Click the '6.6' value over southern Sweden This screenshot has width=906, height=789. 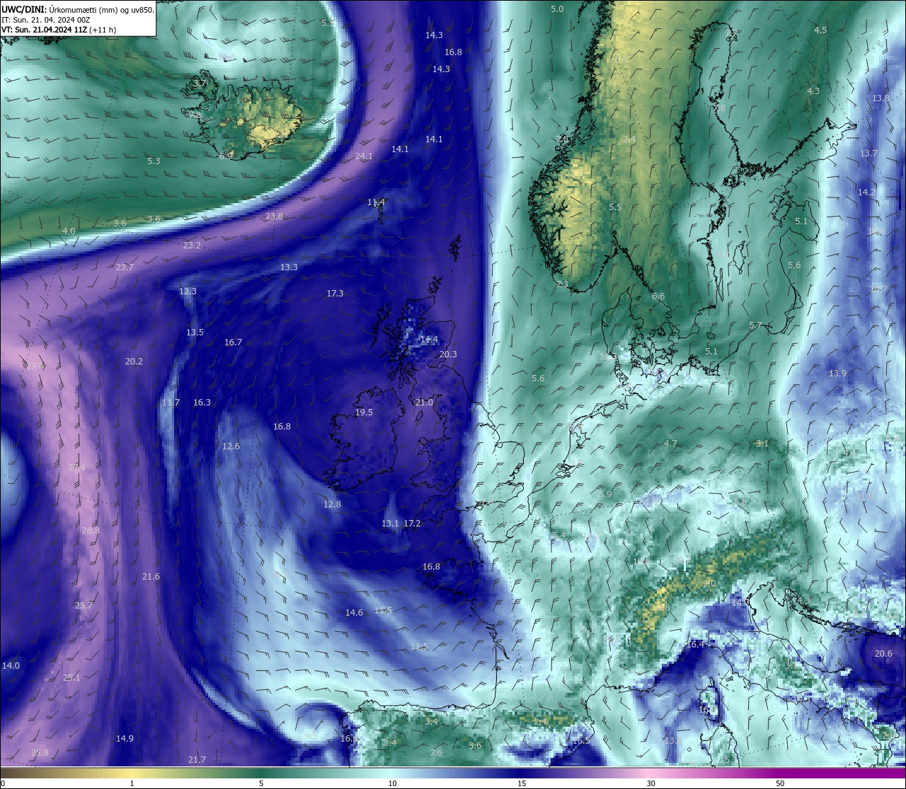(x=658, y=296)
